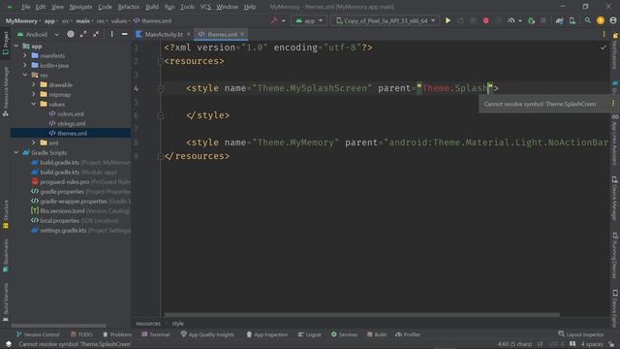Open the app run configuration dropdown
620x349 pixels.
click(x=309, y=20)
